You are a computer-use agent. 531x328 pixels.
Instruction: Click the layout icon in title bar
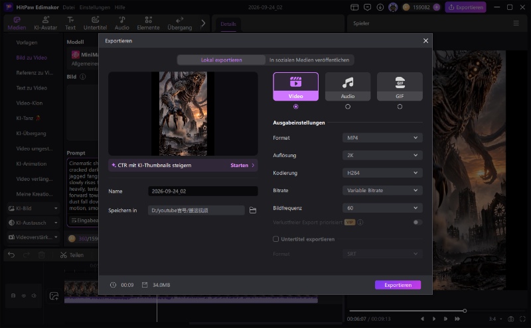pyautogui.click(x=354, y=7)
